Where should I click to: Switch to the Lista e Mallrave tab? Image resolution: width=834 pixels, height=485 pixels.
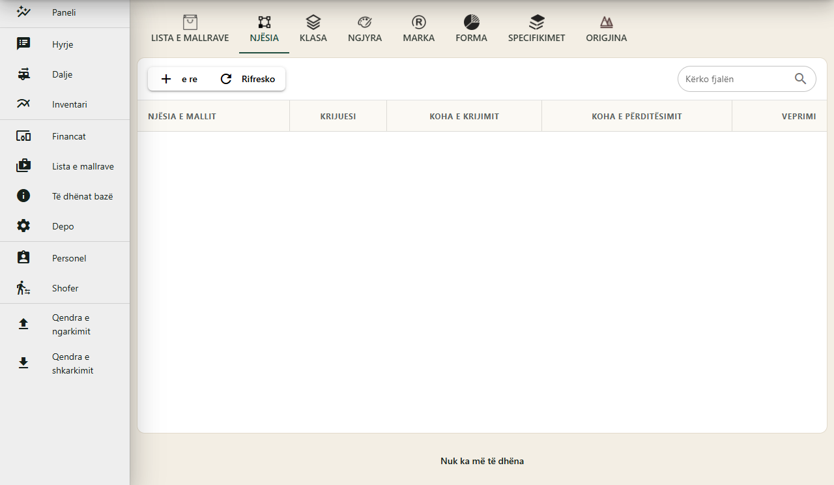[x=190, y=31]
